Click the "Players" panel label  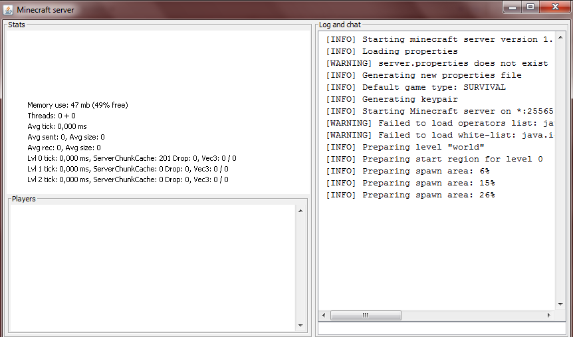(x=24, y=199)
